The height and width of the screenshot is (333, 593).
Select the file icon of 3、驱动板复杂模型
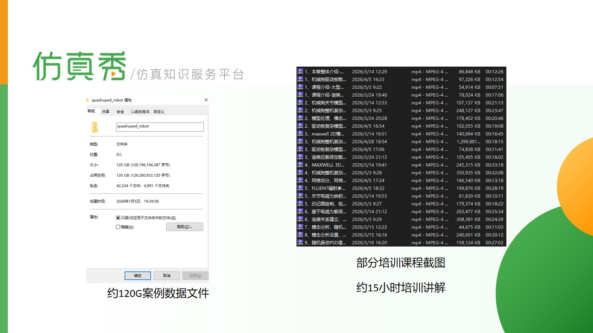click(300, 149)
